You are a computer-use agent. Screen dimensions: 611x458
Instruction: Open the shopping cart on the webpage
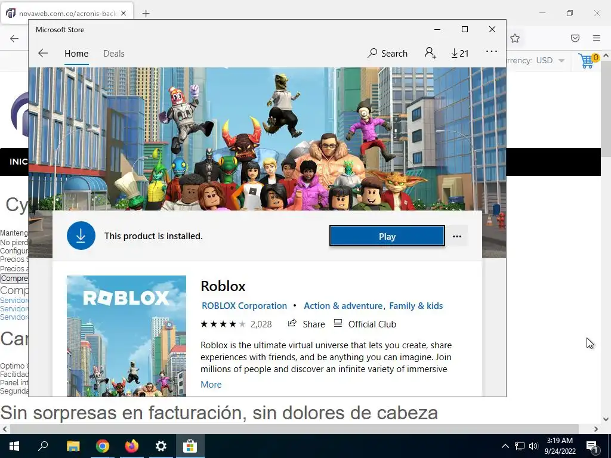(x=588, y=60)
